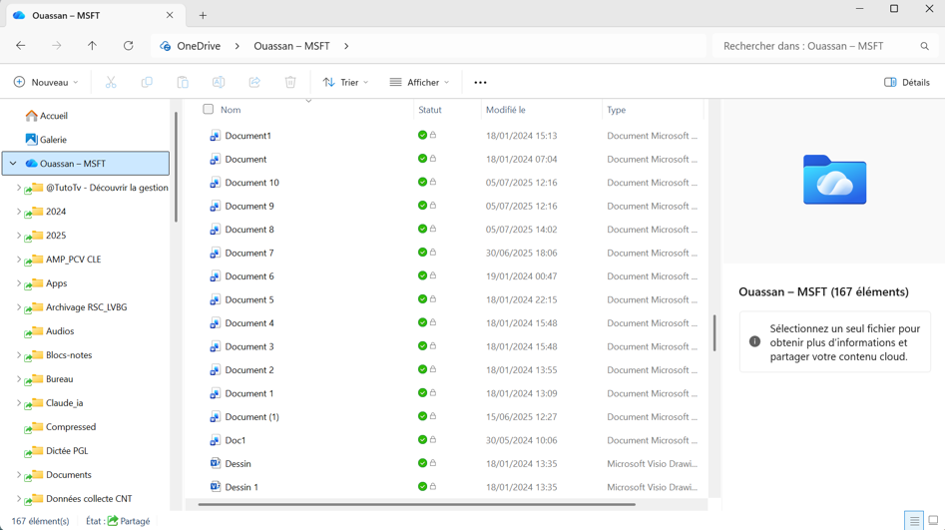Click the search magnifier icon

924,46
